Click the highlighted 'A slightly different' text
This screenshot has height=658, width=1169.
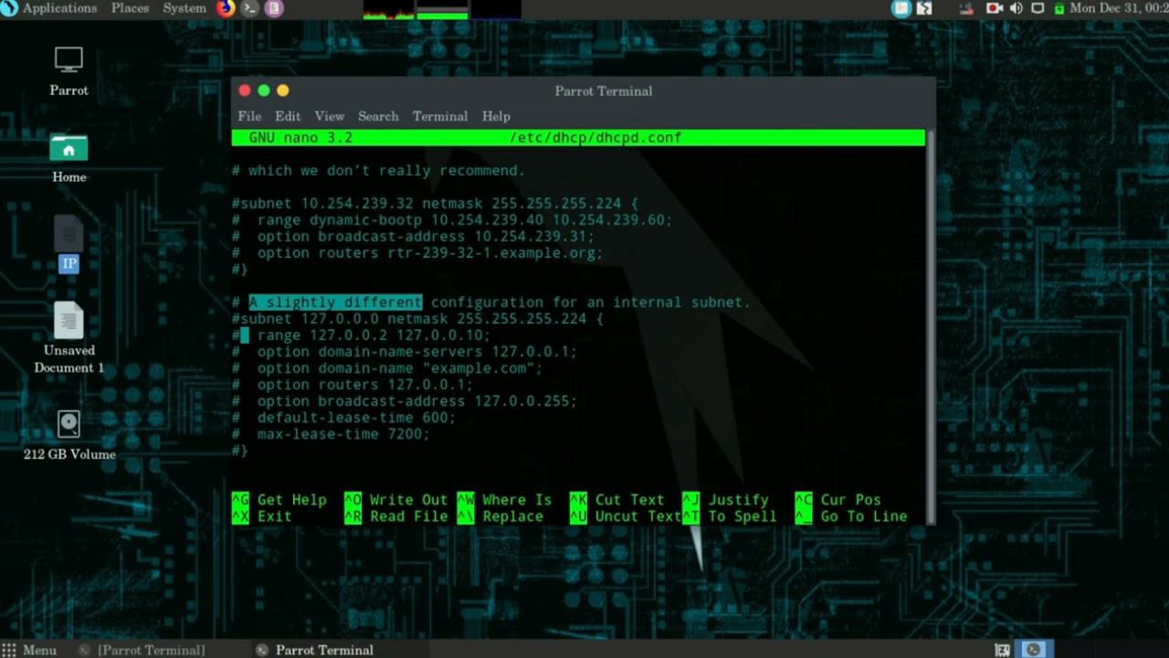(335, 302)
